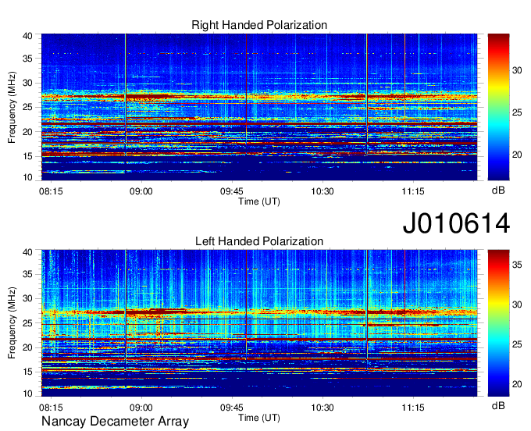531x431 pixels.
Task: Click the 20 MHz tick label on bottom panel
Action: 27,347
